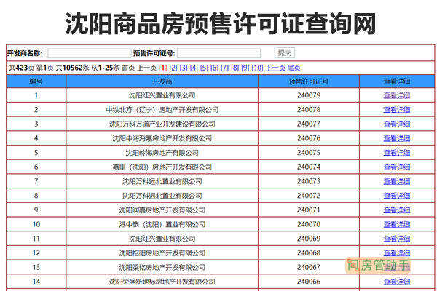Click the 开发商名称 input field

[89, 53]
